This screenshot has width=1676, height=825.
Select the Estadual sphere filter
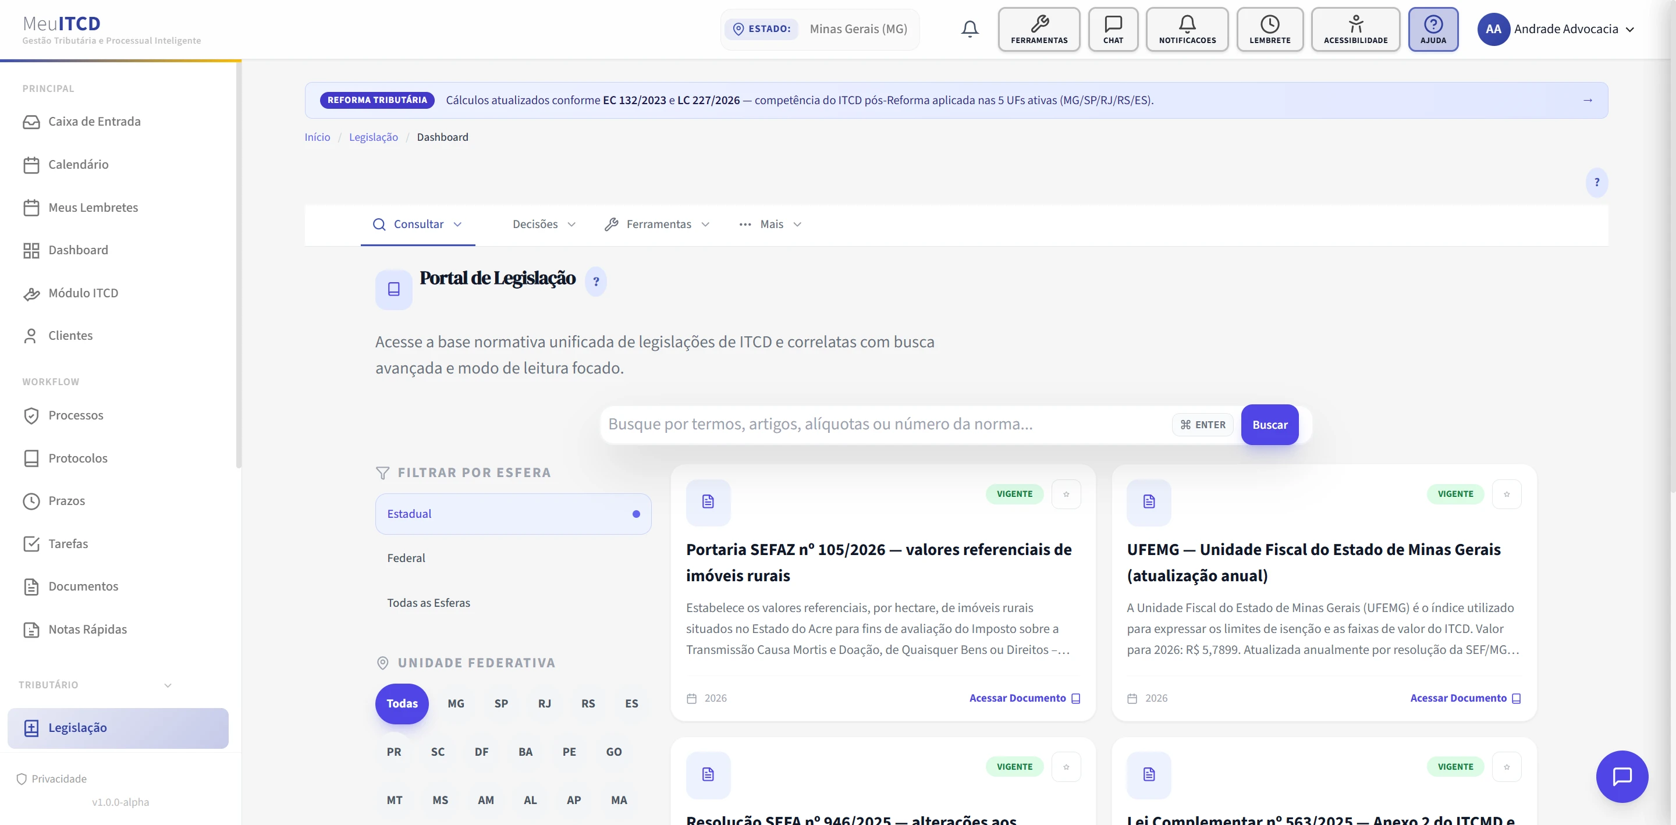pos(513,514)
